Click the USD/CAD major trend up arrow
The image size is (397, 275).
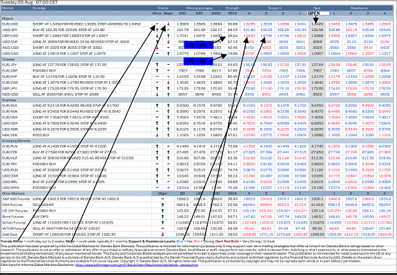click(168, 53)
